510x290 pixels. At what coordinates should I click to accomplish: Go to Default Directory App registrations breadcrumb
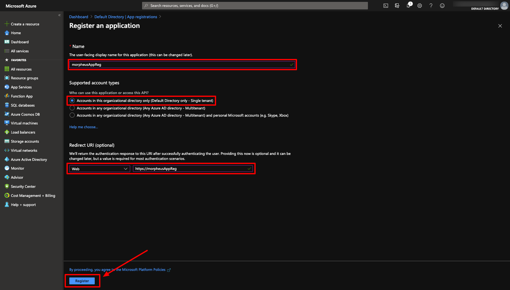coord(126,17)
